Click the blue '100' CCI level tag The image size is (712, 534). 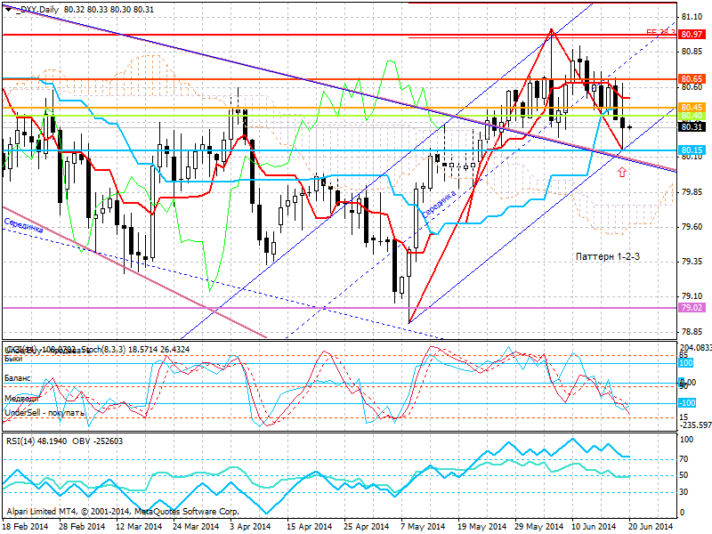(x=686, y=362)
